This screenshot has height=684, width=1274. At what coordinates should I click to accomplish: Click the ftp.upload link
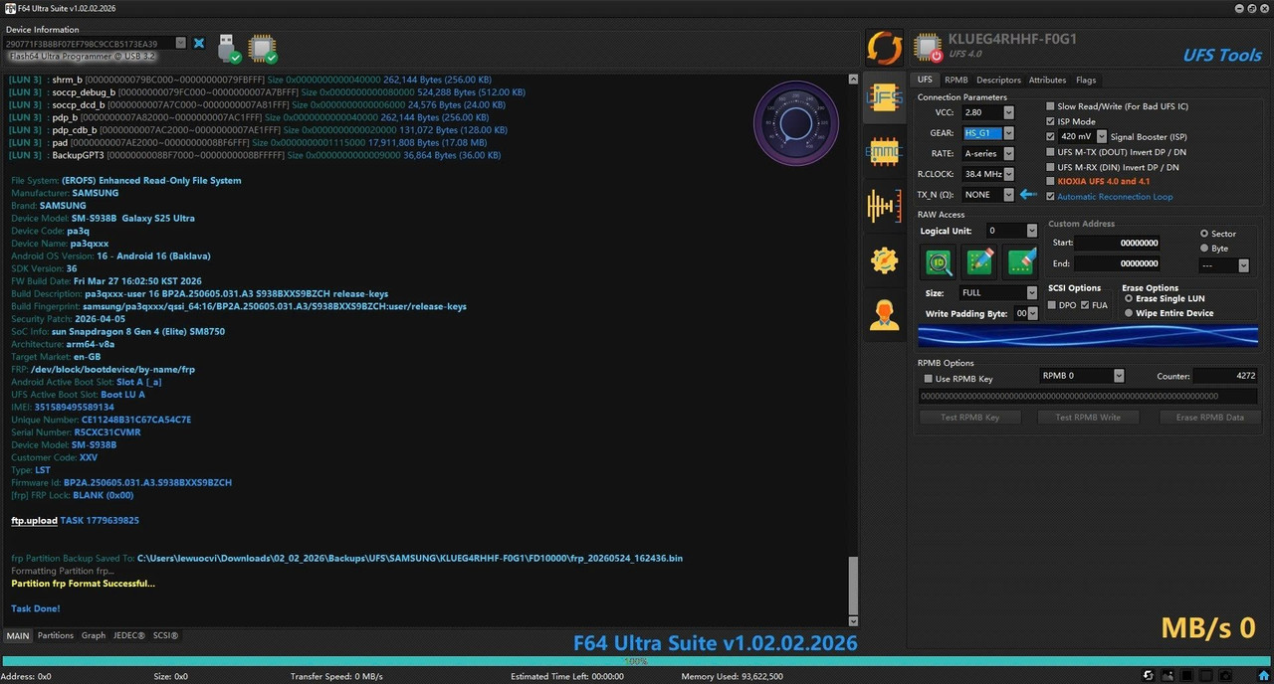pos(34,520)
